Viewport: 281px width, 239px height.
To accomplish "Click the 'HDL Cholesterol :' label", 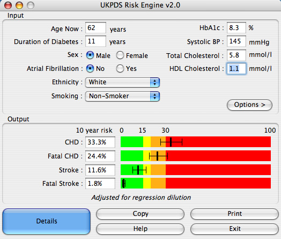I will click(197, 69).
